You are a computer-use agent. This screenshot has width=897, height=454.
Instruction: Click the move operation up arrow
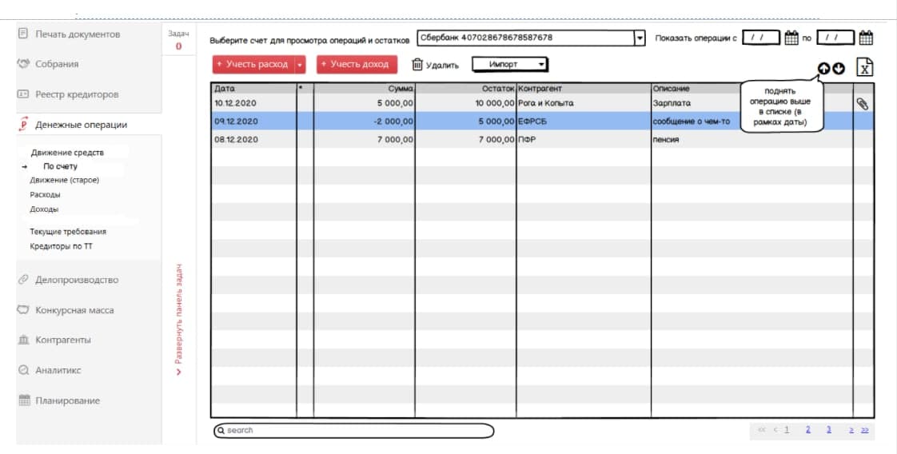point(823,70)
